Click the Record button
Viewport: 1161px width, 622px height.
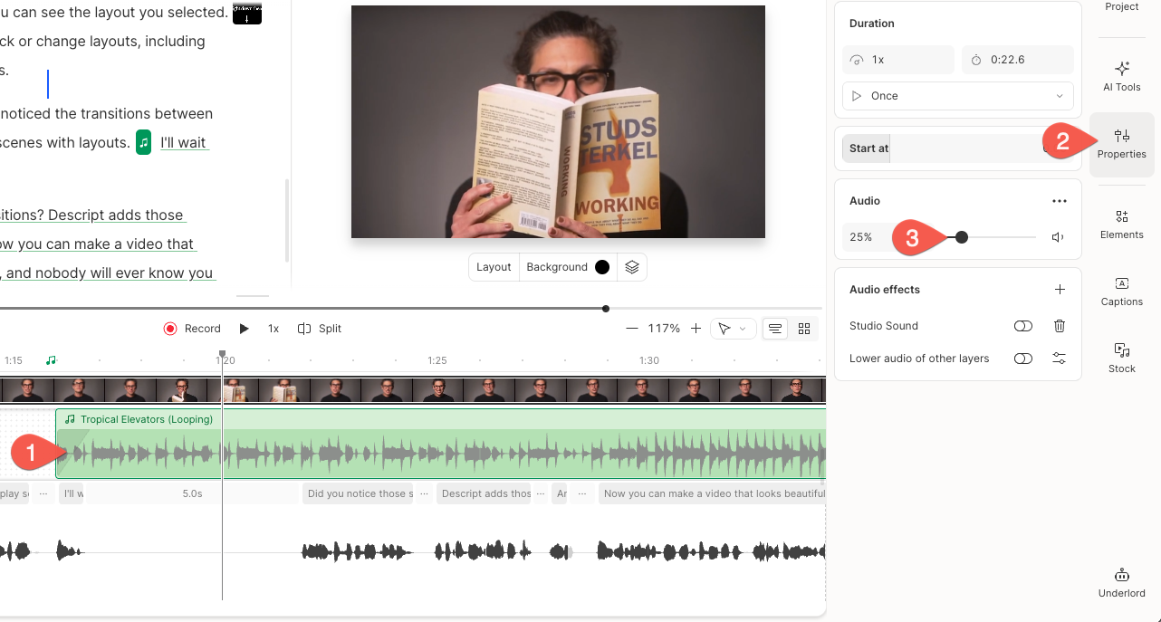[192, 329]
